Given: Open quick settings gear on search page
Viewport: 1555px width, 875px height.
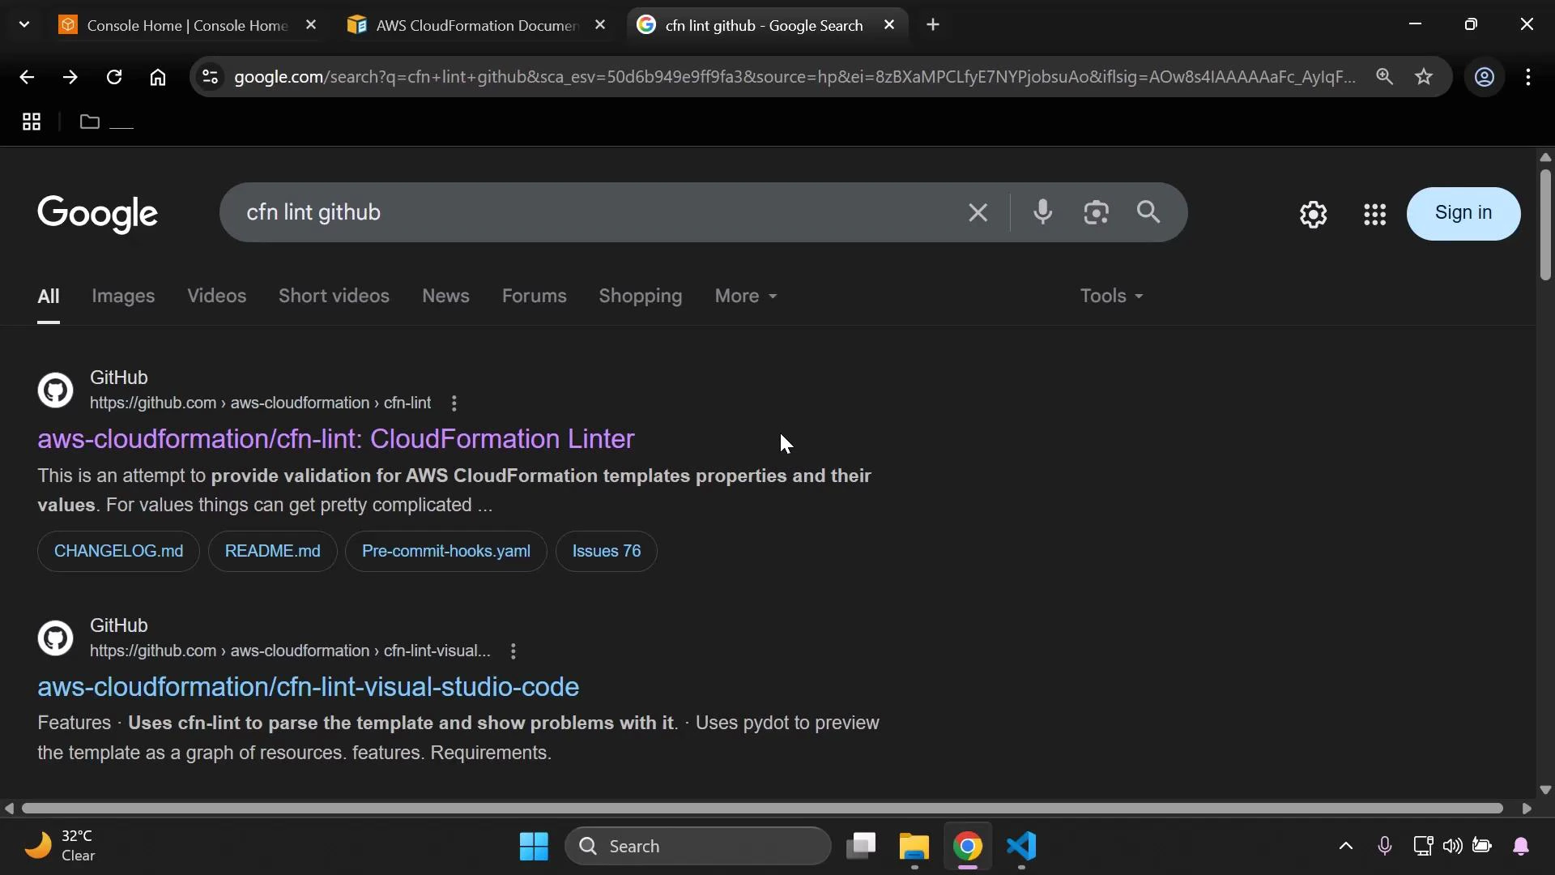Looking at the screenshot, I should (1313, 214).
